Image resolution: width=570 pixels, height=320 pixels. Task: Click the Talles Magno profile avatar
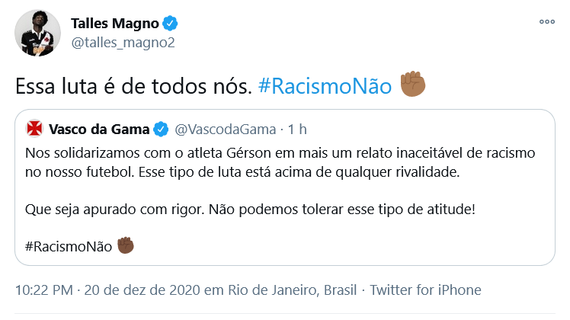click(37, 34)
